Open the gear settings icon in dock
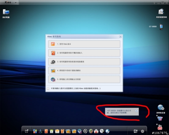This screenshot has height=135, width=169. pos(143,131)
